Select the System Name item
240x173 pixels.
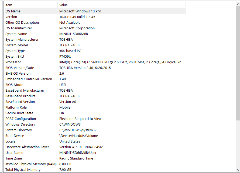point(16,34)
